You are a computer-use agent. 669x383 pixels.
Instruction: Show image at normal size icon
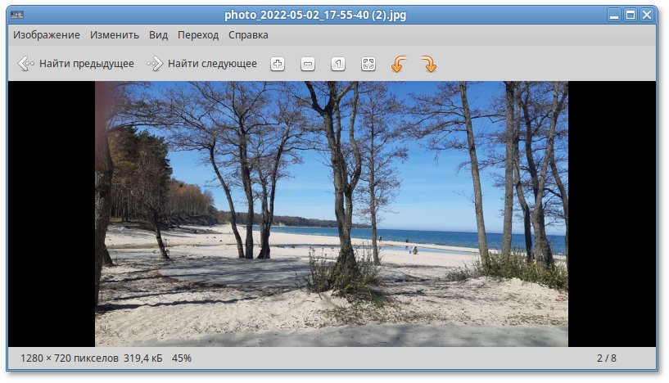[x=338, y=64]
